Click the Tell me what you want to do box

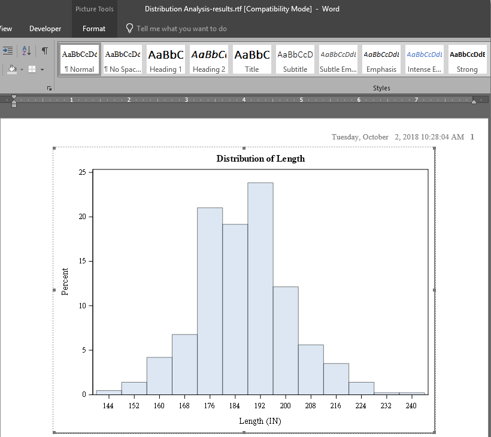coord(181,29)
